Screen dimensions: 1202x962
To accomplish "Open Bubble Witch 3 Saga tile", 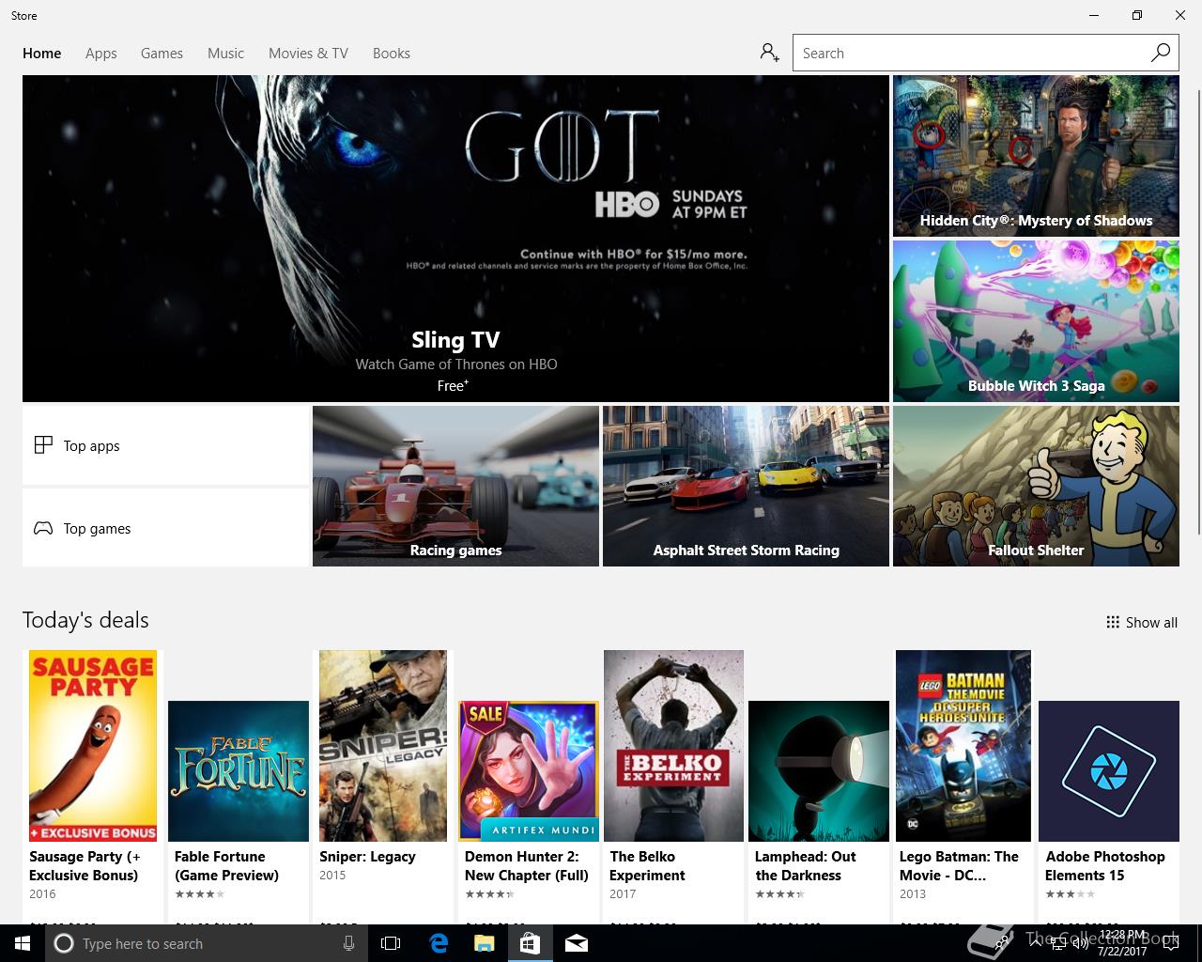I will 1036,321.
